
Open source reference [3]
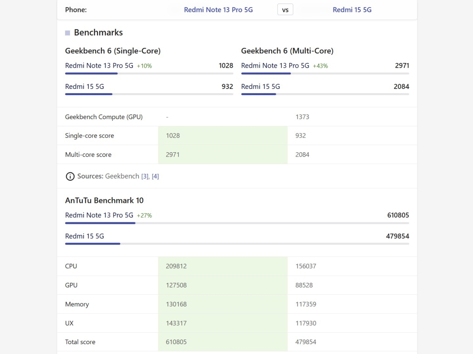(145, 176)
